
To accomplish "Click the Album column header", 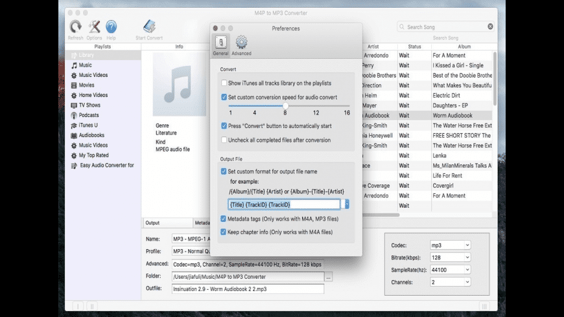I will point(464,47).
